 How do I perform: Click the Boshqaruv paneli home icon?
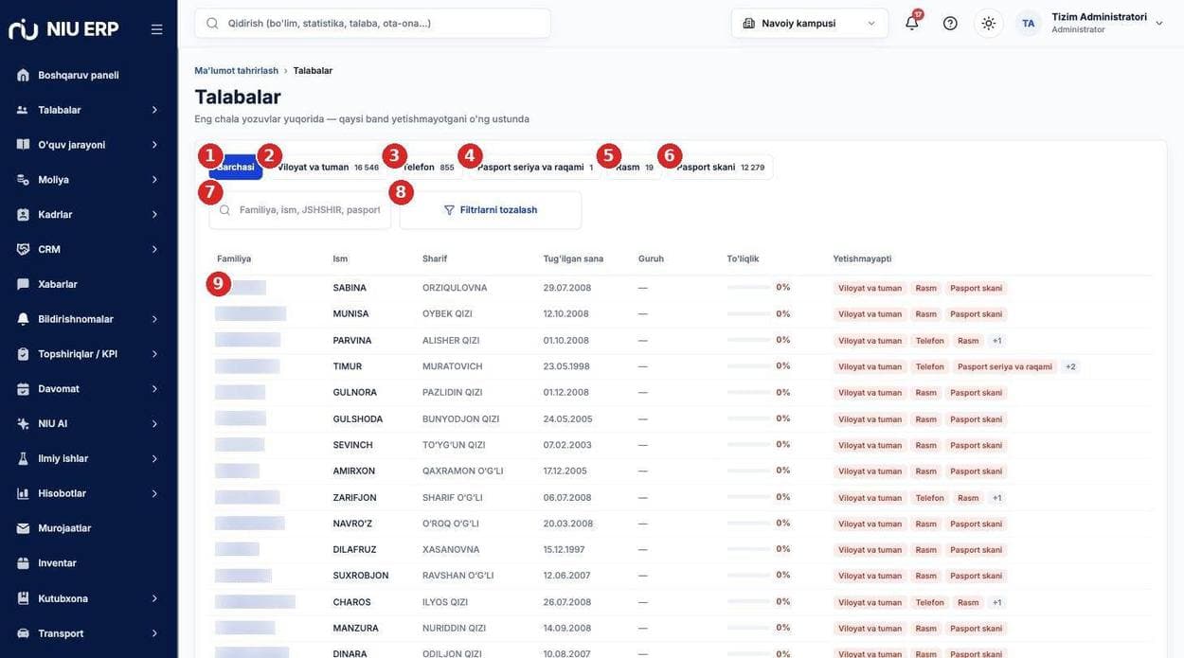click(x=23, y=75)
